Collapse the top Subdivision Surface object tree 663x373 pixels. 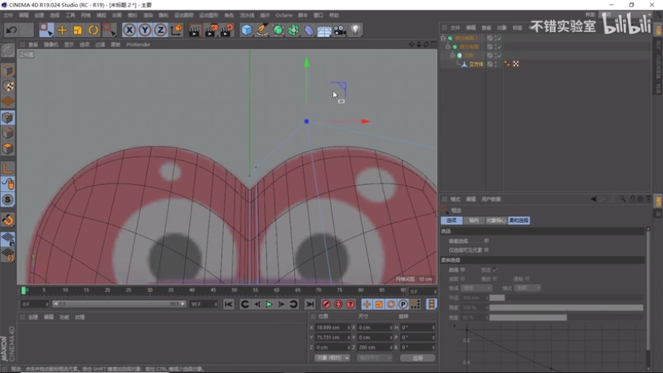443,38
